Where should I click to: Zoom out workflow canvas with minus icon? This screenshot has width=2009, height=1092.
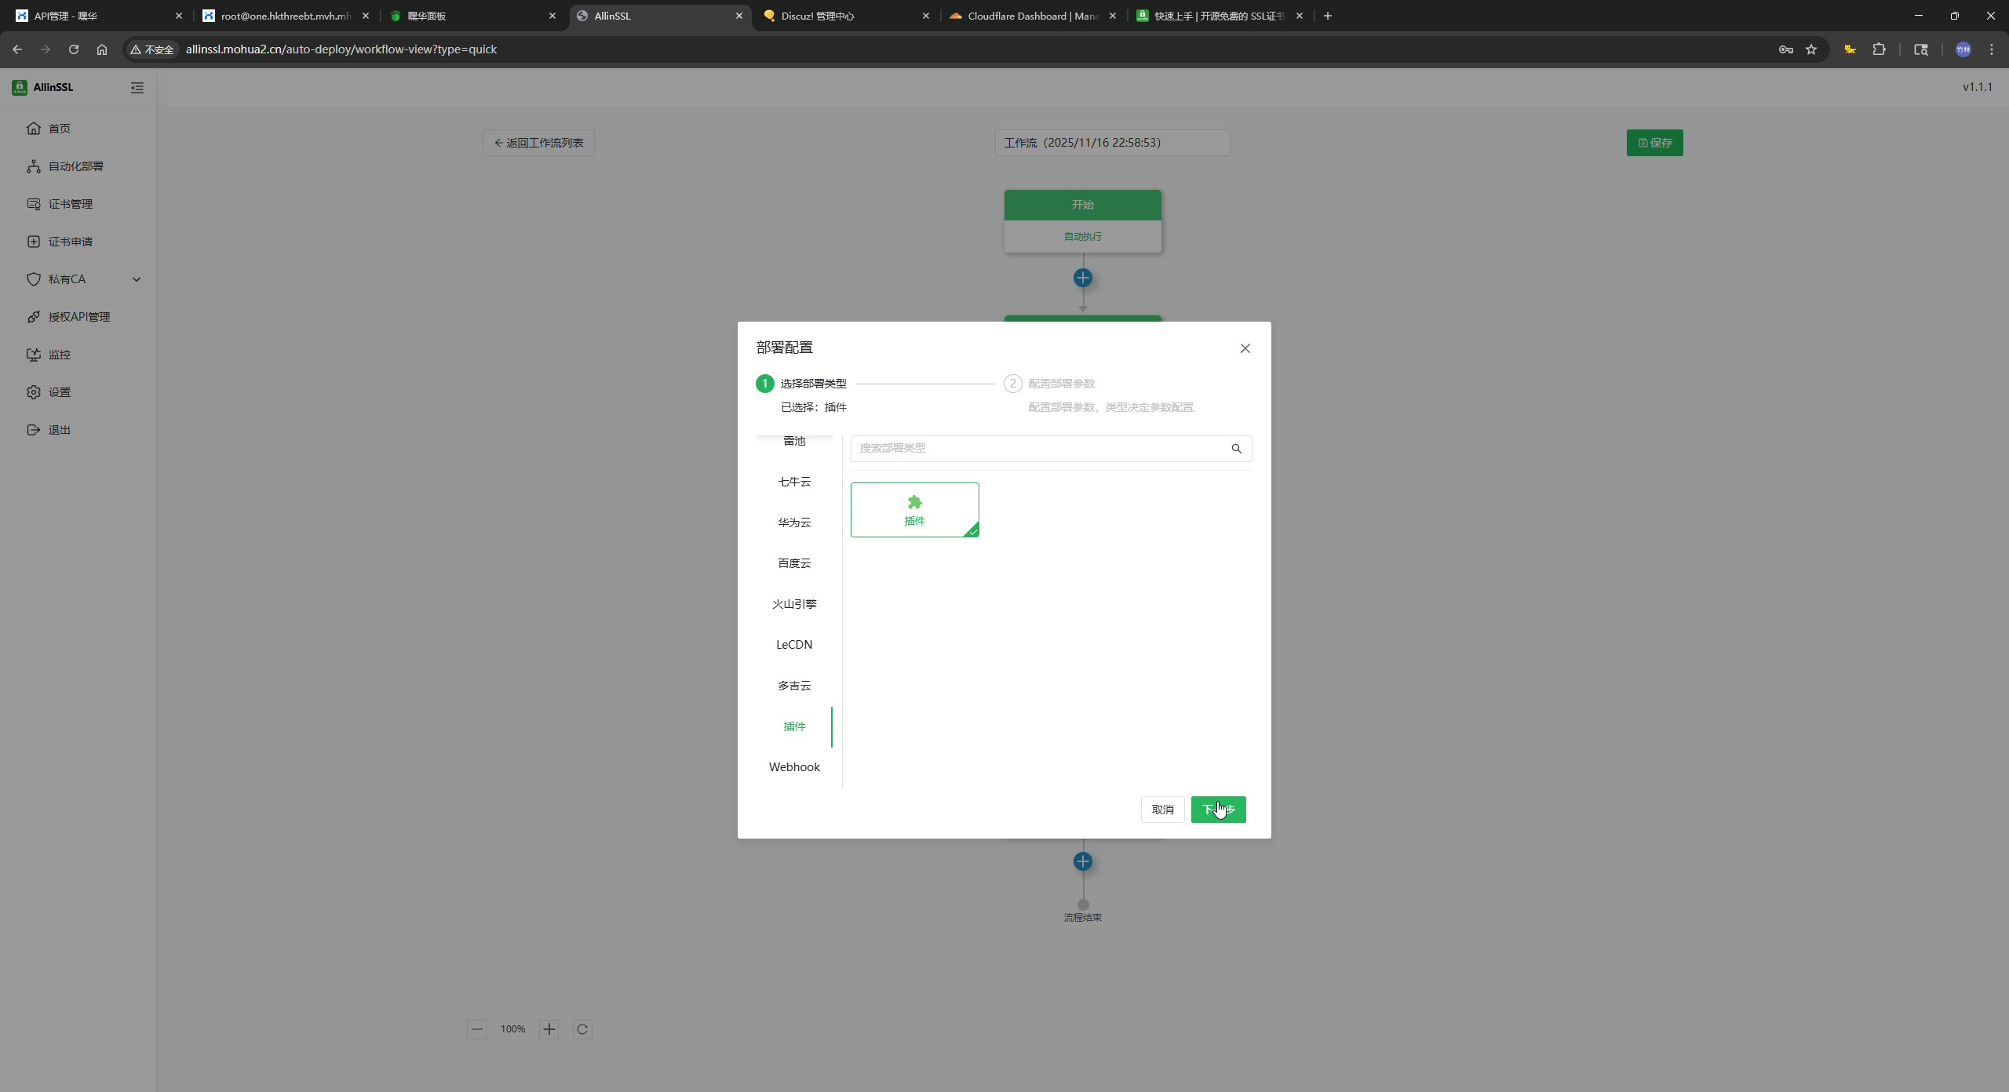[476, 1029]
